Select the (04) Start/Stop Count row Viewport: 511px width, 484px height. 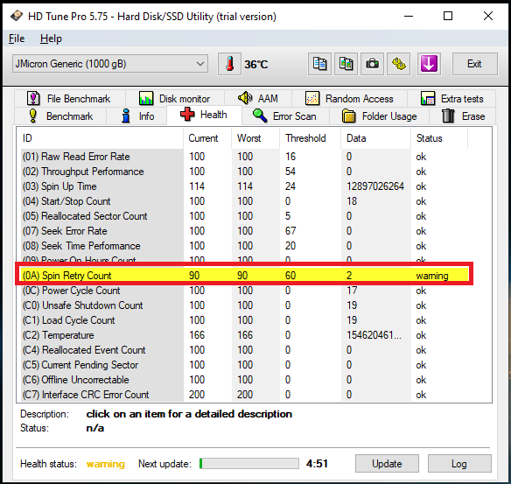[x=244, y=201]
